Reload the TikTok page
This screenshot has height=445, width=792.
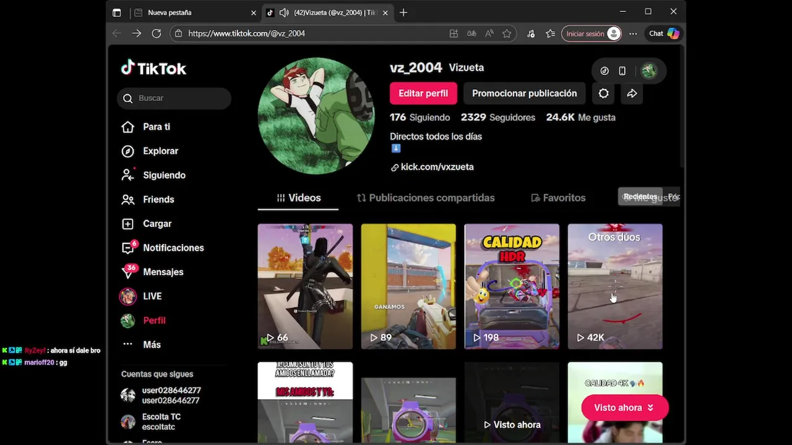pos(157,33)
